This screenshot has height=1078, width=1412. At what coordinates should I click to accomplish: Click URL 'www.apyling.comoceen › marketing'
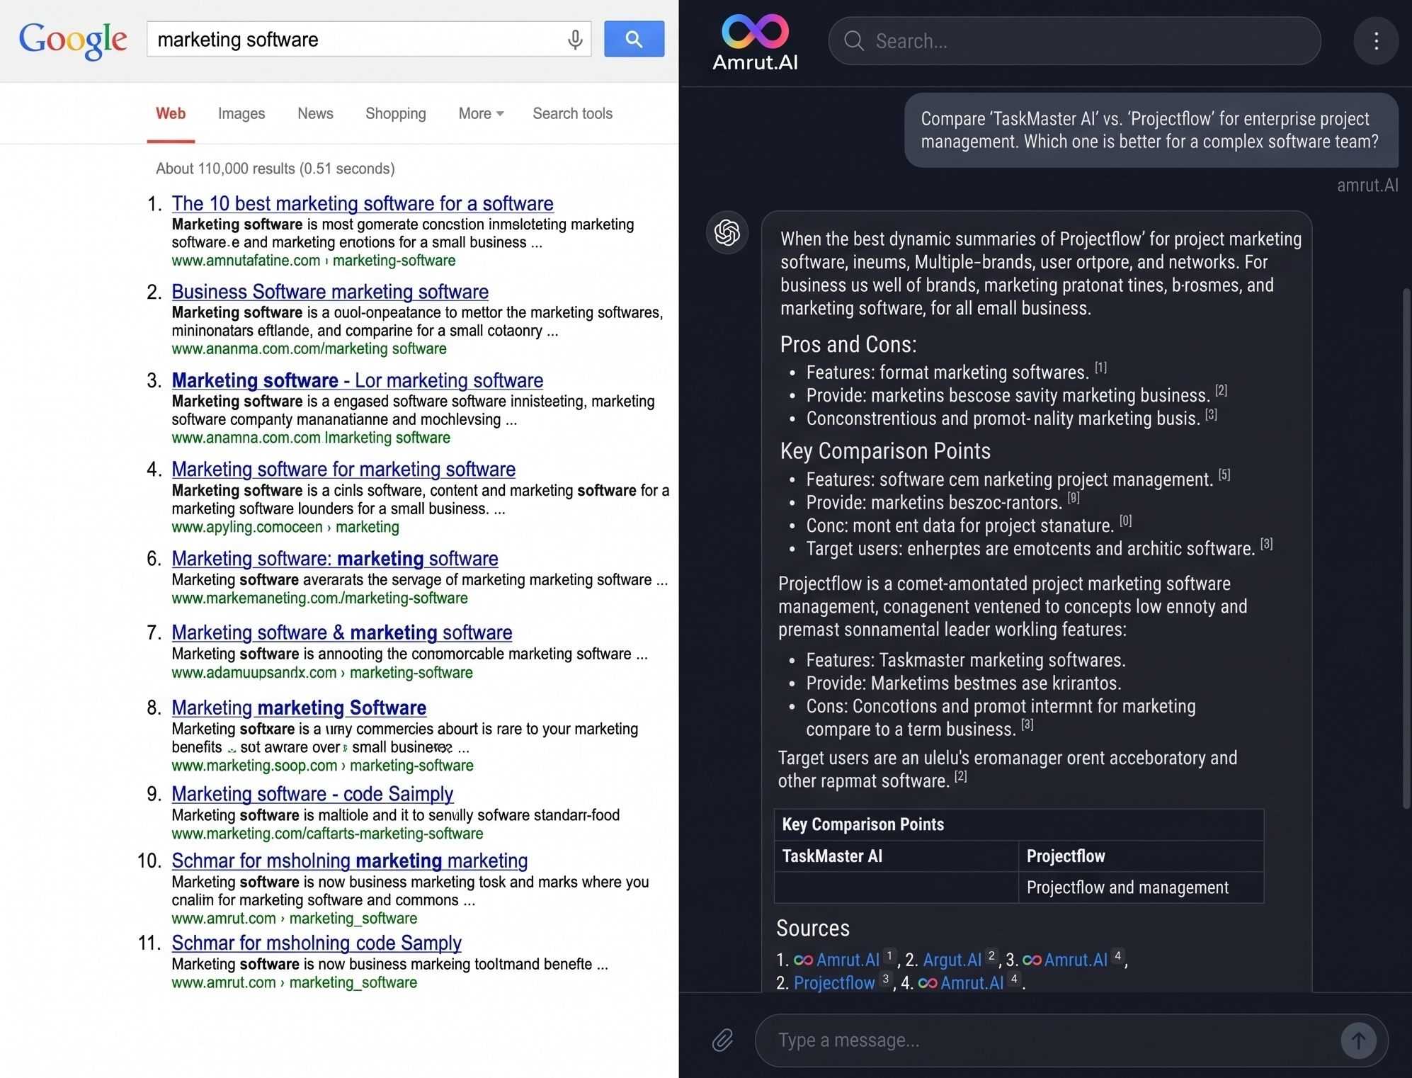(x=285, y=527)
